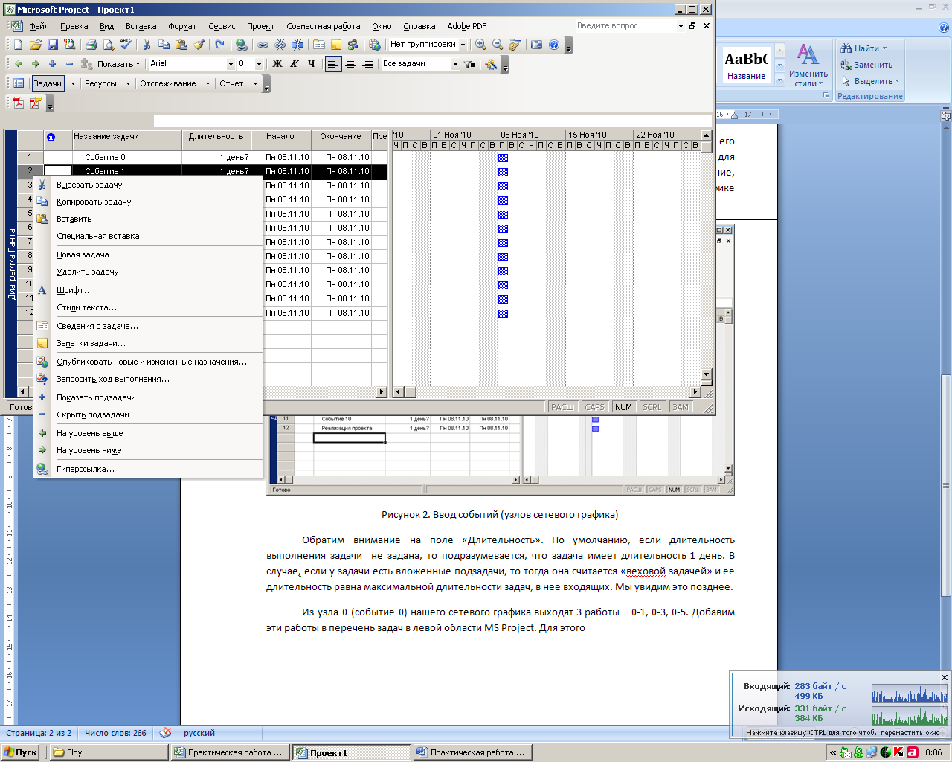Toggle the center text alignment button
Image resolution: width=952 pixels, height=762 pixels.
(350, 64)
